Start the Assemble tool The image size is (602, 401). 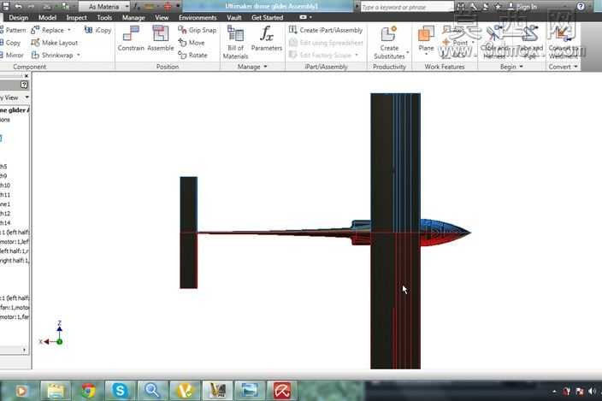click(161, 38)
